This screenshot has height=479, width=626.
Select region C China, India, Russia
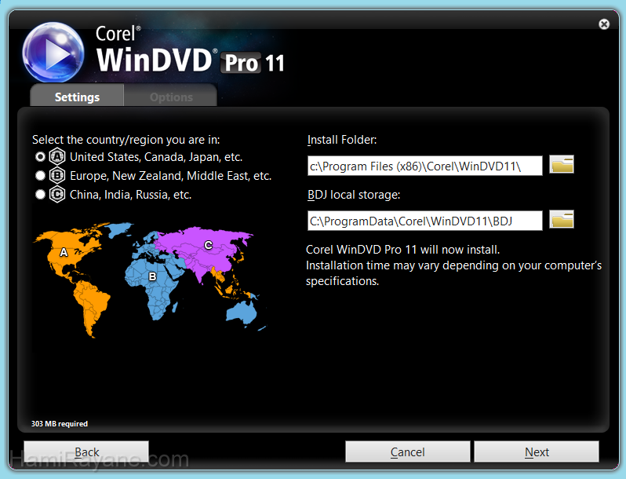(40, 195)
